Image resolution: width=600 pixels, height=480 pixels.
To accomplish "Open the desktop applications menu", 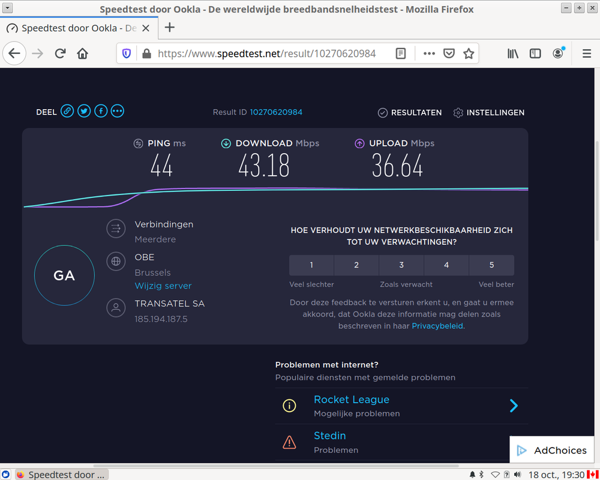I will coord(6,475).
